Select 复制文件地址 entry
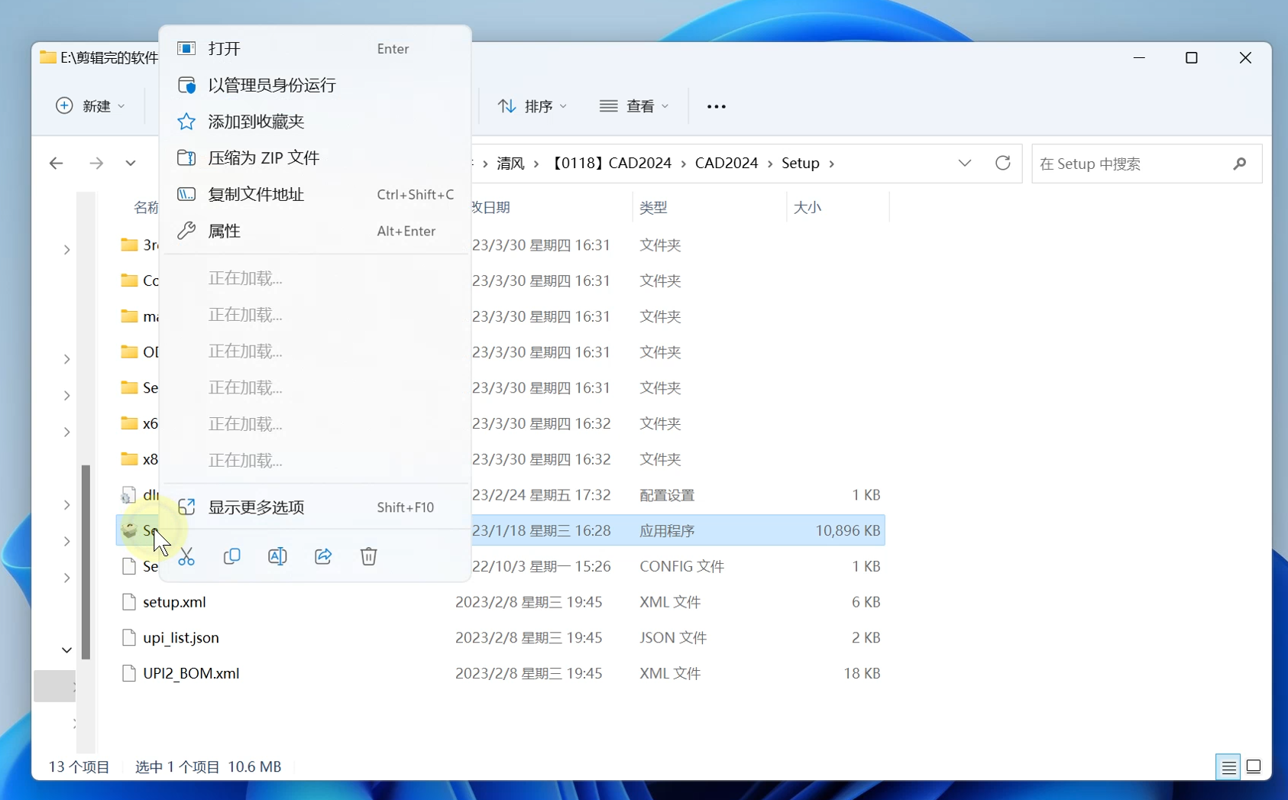Image resolution: width=1288 pixels, height=800 pixels. [x=316, y=194]
